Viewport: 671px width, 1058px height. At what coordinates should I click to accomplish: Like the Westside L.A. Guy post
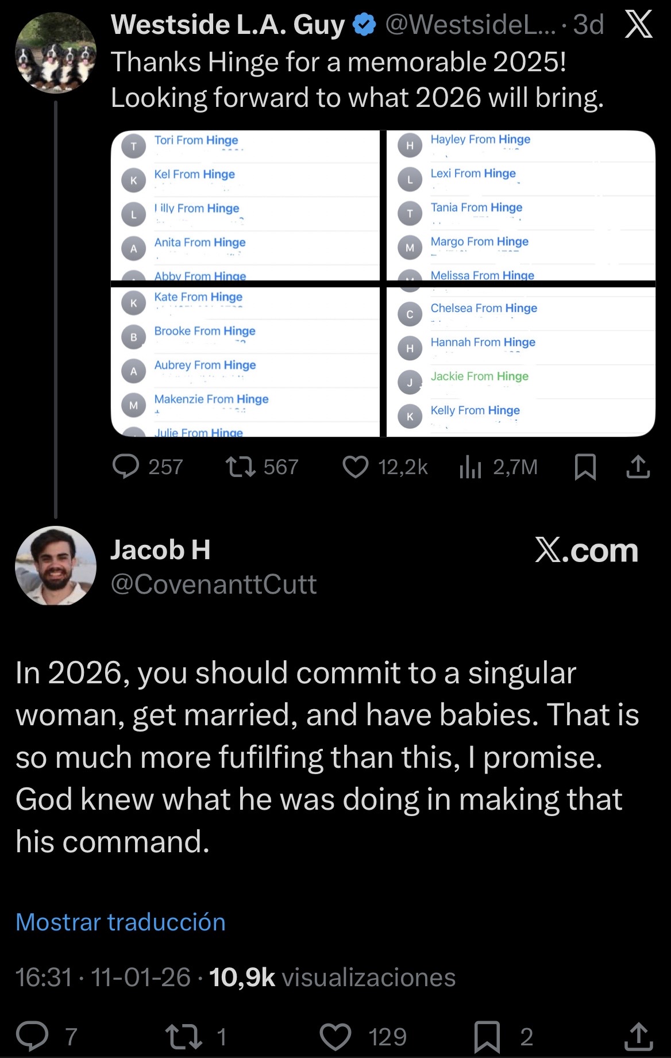coord(355,467)
